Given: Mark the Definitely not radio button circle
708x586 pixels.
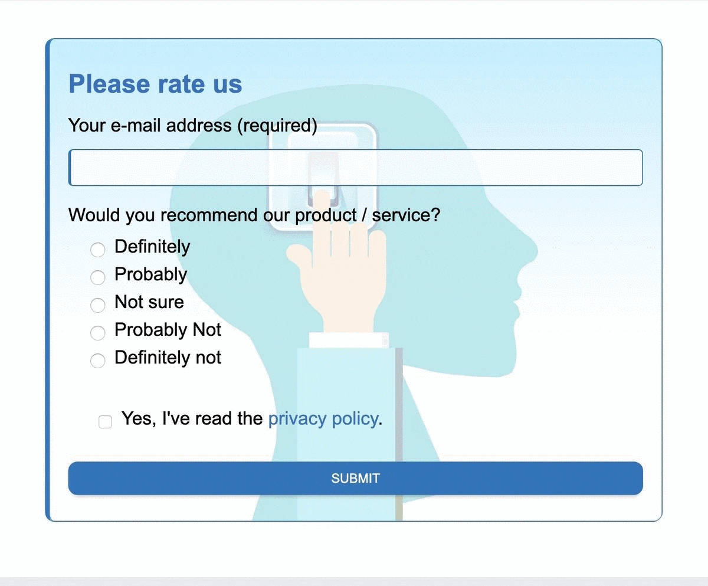Looking at the screenshot, I should click(x=97, y=361).
